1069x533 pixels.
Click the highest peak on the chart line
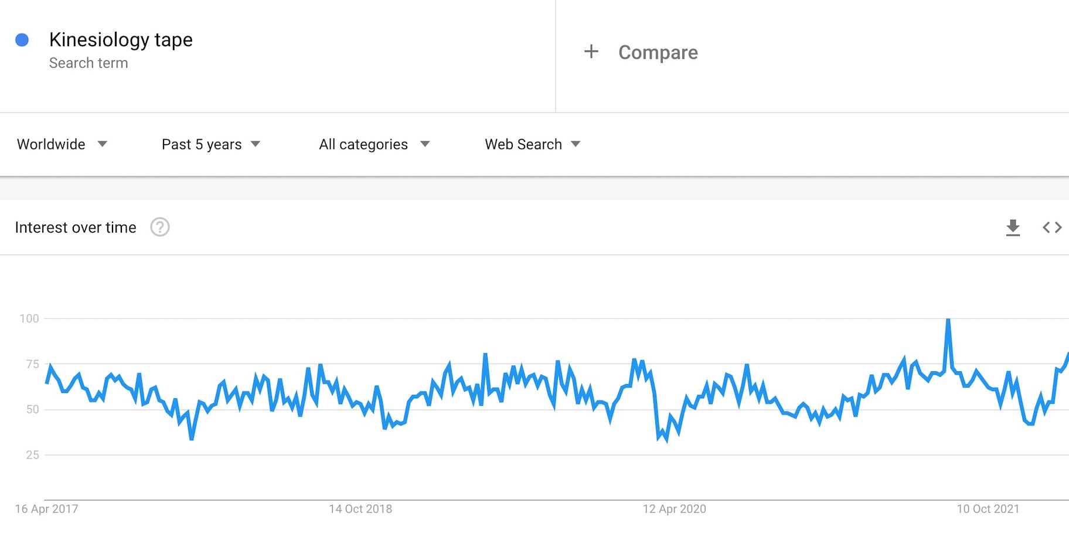(x=948, y=320)
